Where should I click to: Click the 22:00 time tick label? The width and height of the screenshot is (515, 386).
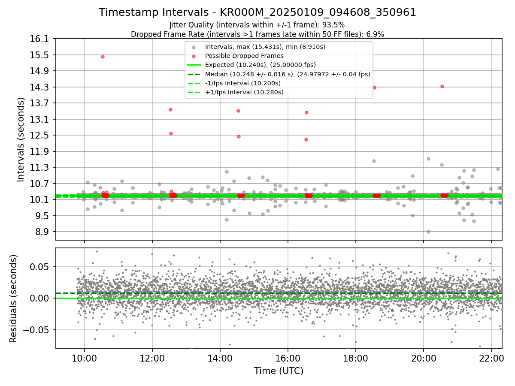point(491,359)
